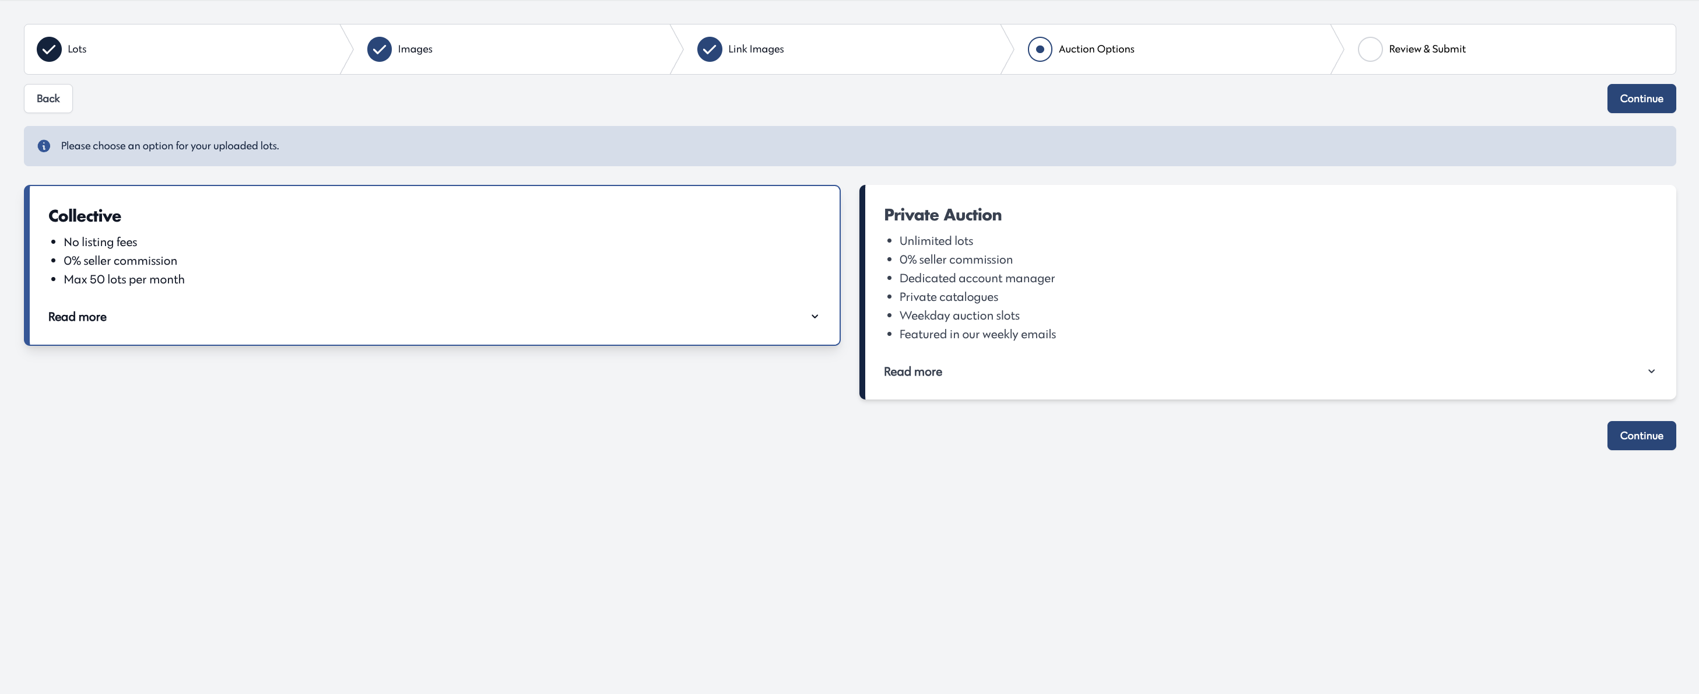Click the empty Review & Submit step circle

[1370, 50]
